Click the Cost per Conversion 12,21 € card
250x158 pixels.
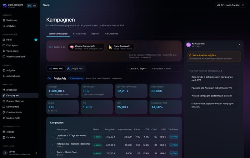point(131,91)
